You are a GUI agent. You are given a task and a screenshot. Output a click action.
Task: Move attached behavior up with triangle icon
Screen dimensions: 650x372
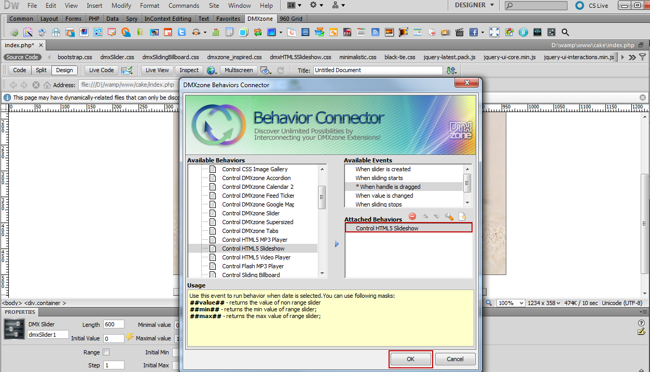tap(425, 216)
